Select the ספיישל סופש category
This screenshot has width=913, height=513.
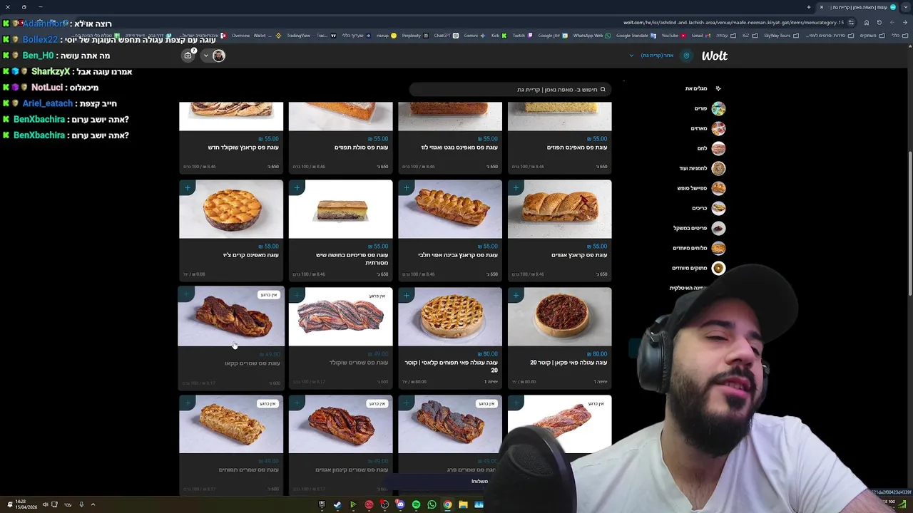point(702,188)
